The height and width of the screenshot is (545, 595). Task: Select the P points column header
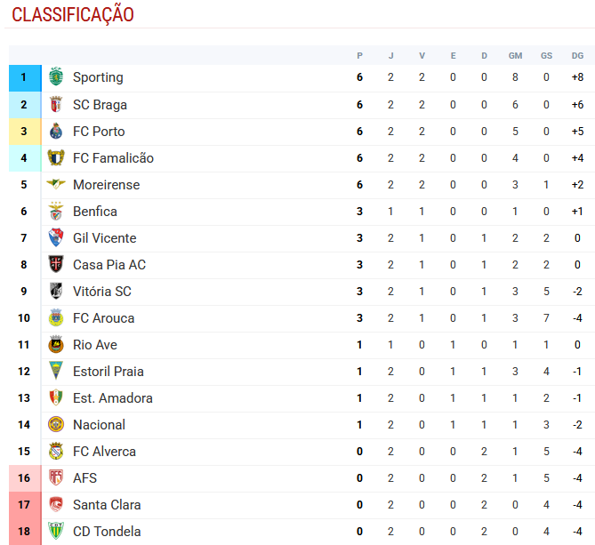tap(359, 56)
